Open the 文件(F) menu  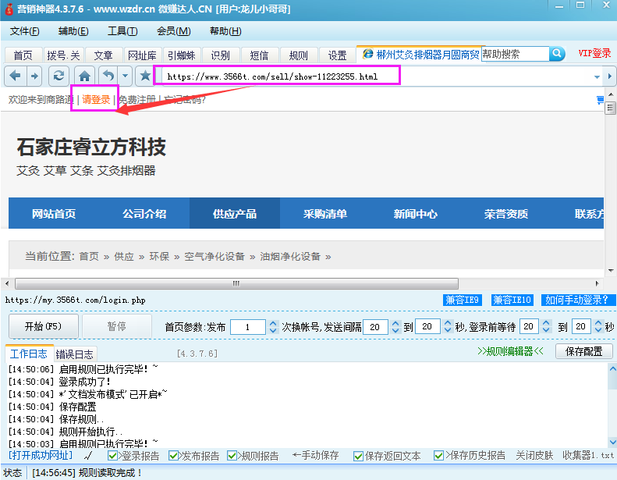[x=24, y=31]
